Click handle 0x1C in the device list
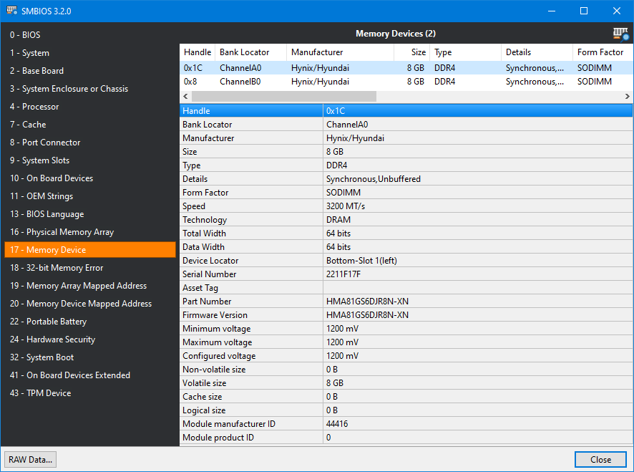Image resolution: width=634 pixels, height=472 pixels. 193,68
